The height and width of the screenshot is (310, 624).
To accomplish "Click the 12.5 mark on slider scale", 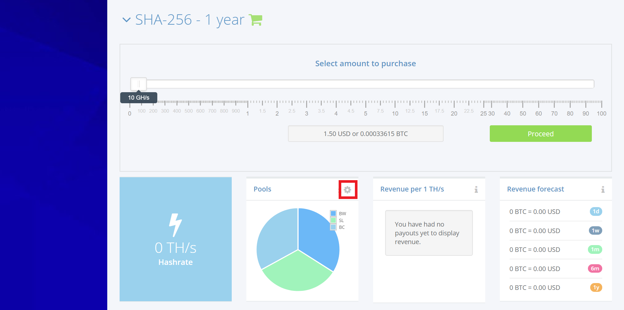I will pyautogui.click(x=410, y=111).
